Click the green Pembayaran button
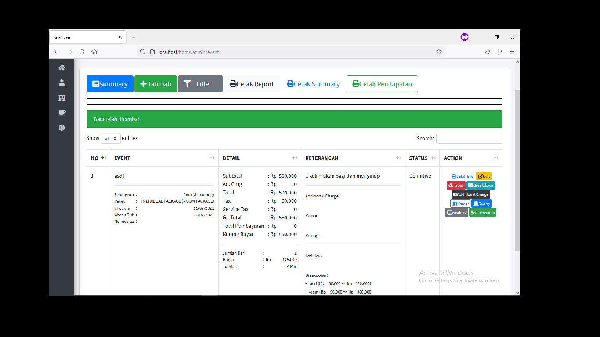 click(x=482, y=213)
